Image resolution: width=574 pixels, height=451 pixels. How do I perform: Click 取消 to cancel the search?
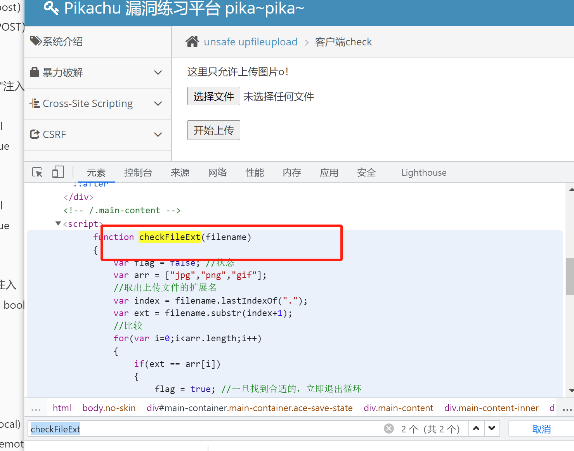[x=541, y=429]
